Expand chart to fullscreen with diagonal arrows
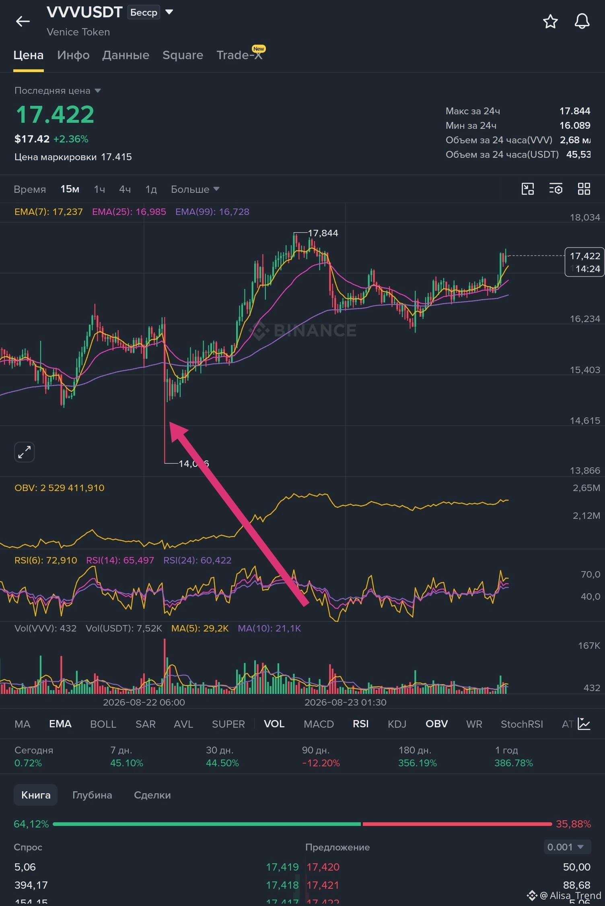This screenshot has height=906, width=605. 24,452
